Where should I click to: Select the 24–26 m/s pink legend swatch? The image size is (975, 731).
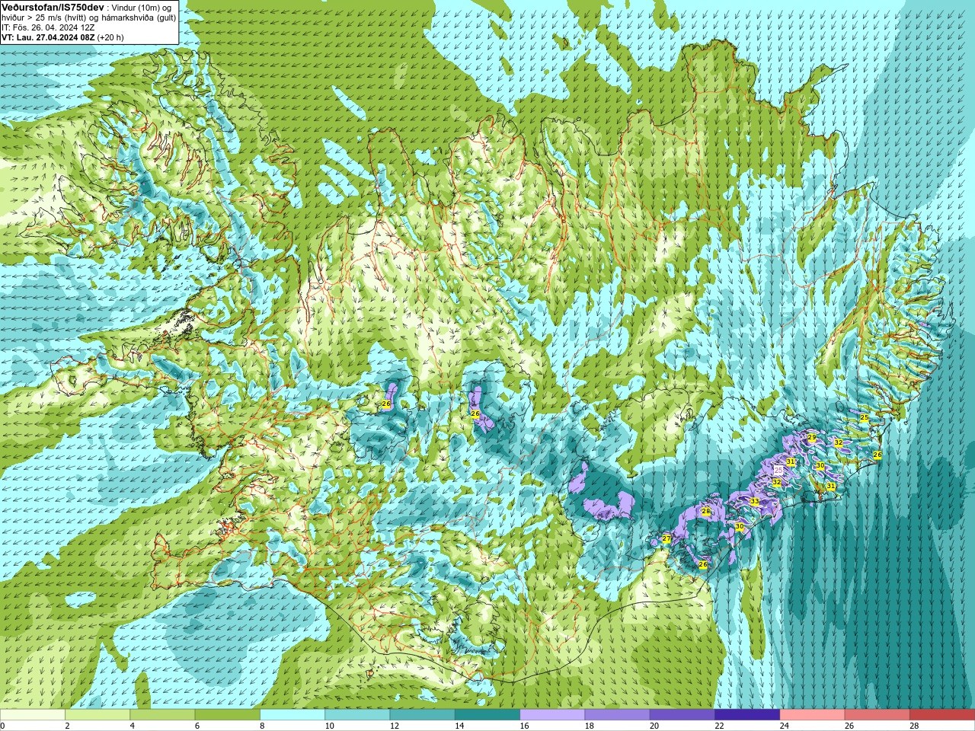[812, 715]
